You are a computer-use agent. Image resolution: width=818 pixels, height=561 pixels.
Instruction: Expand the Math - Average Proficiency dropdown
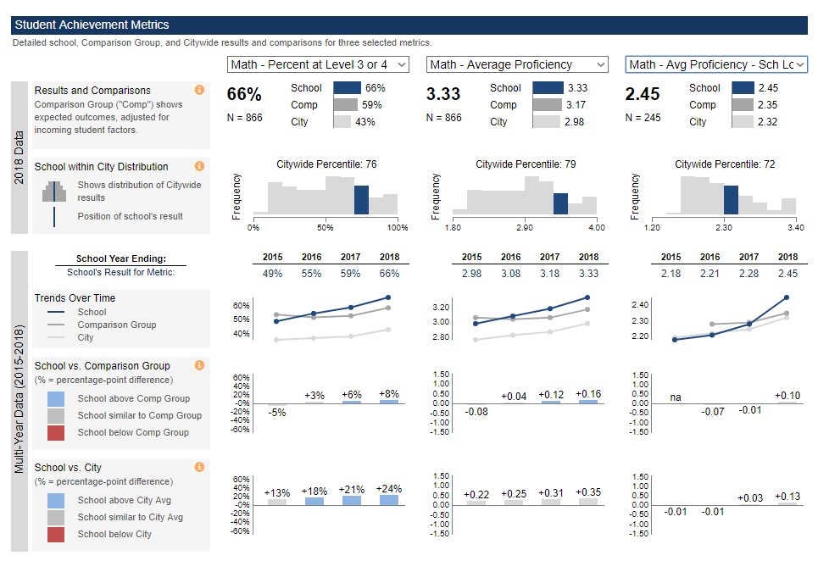(518, 64)
